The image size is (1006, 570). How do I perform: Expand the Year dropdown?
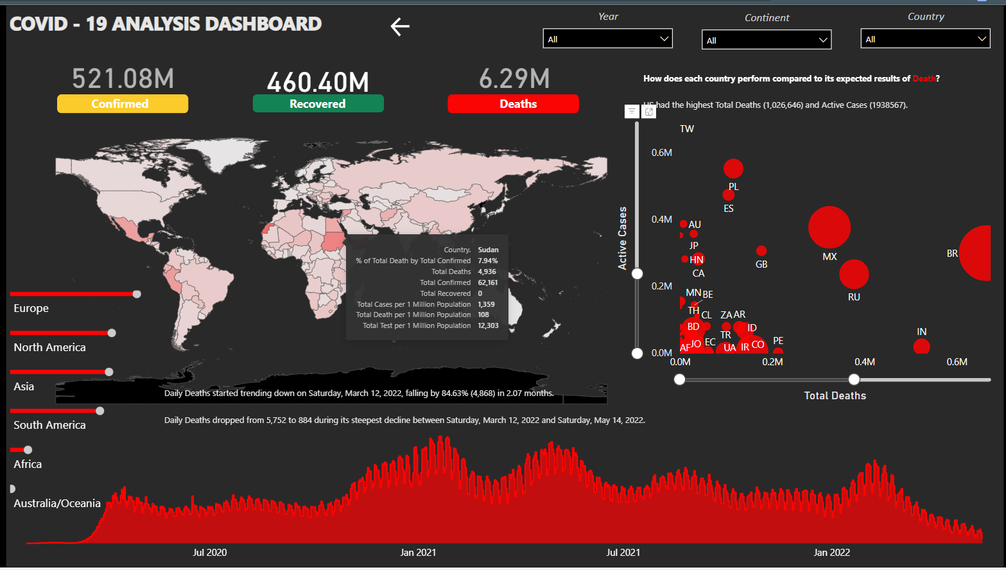[607, 39]
